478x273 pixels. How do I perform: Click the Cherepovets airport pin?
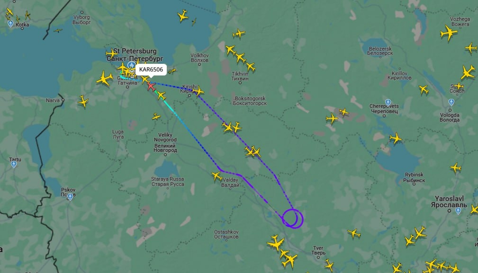388,102
